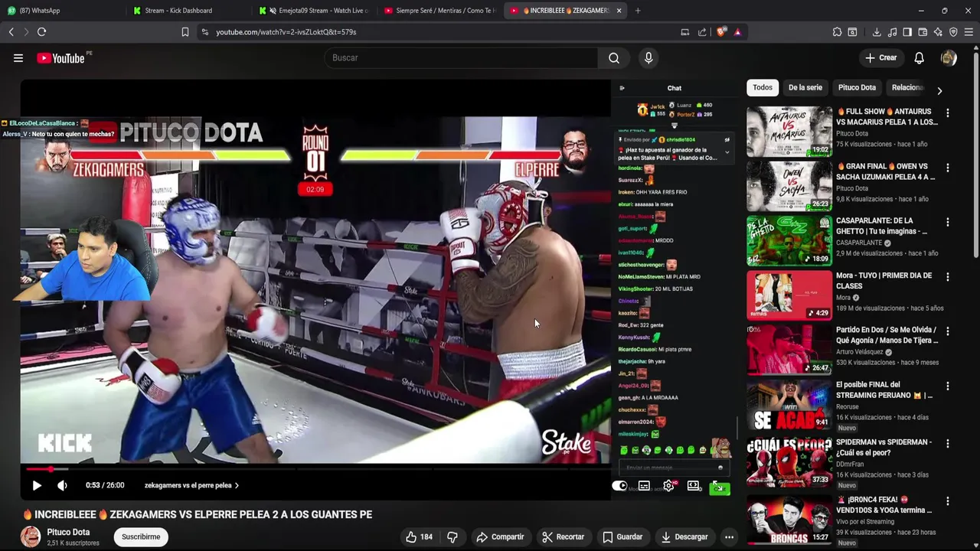
Task: Switch the player to theater mode
Action: (x=694, y=485)
